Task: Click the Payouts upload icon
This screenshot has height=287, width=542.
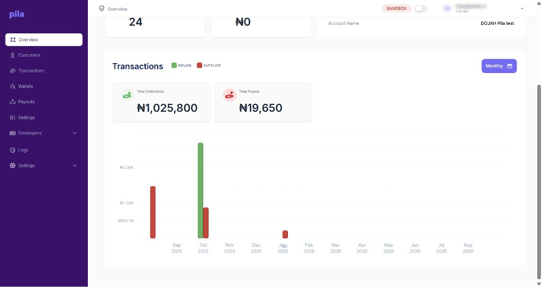Action: [13, 102]
